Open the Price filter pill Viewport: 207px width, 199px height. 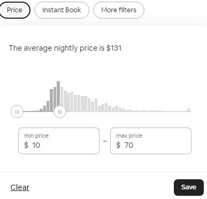click(14, 10)
